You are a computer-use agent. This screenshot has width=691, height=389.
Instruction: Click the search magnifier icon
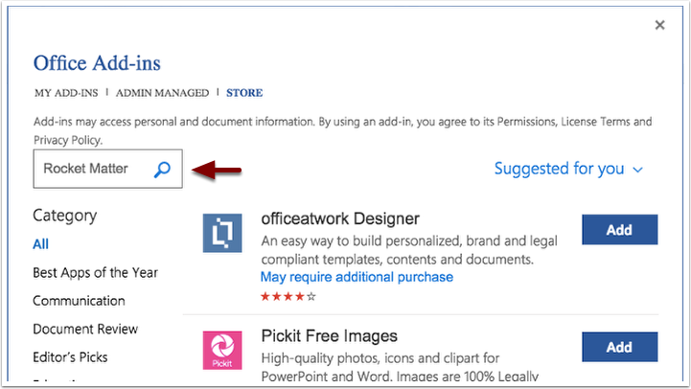click(162, 170)
